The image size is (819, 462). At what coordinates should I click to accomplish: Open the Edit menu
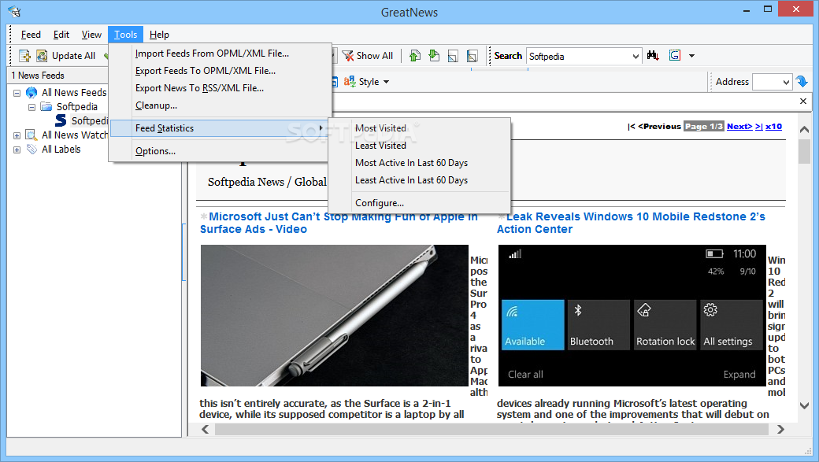tap(61, 35)
